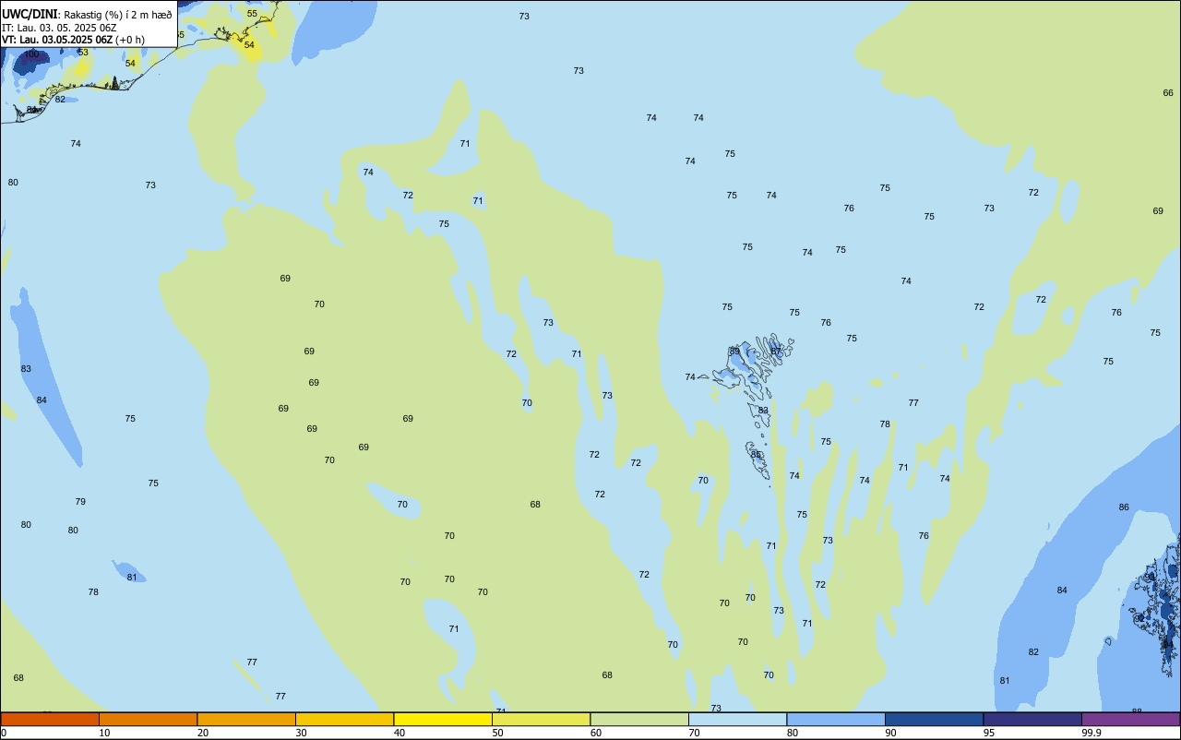Select the amber 20–30 legend swatch
The width and height of the screenshot is (1181, 740).
coord(246,719)
